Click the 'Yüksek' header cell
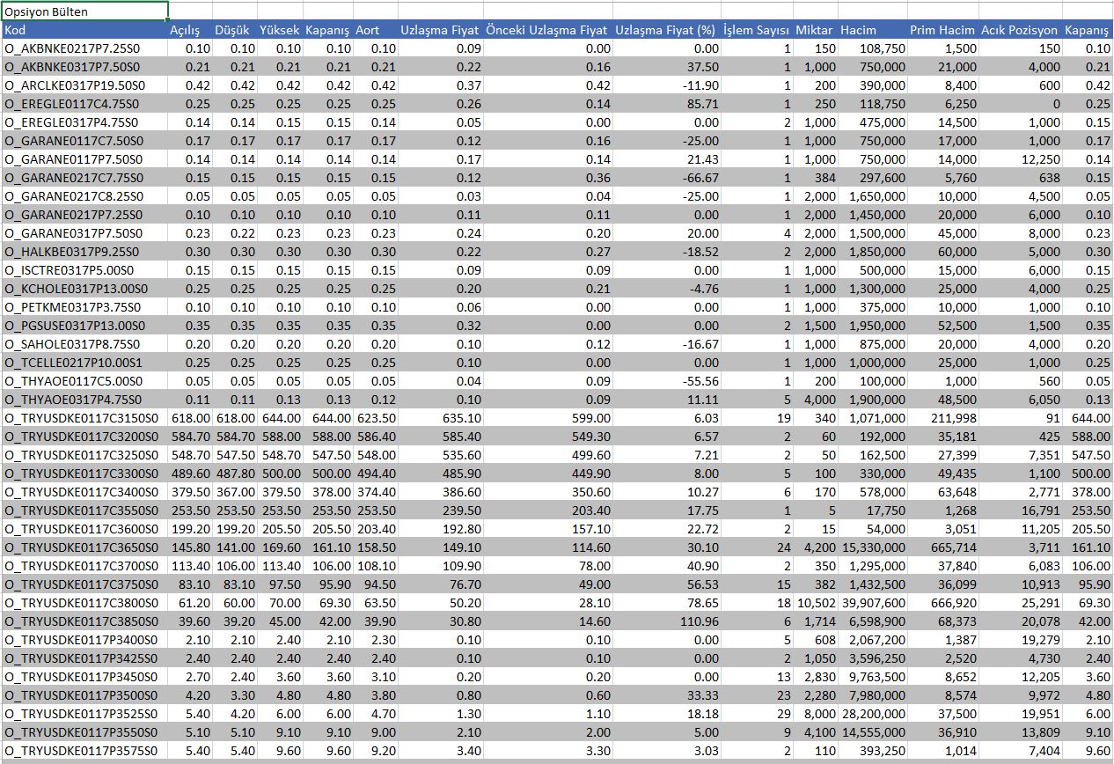This screenshot has width=1114, height=764. tap(280, 30)
